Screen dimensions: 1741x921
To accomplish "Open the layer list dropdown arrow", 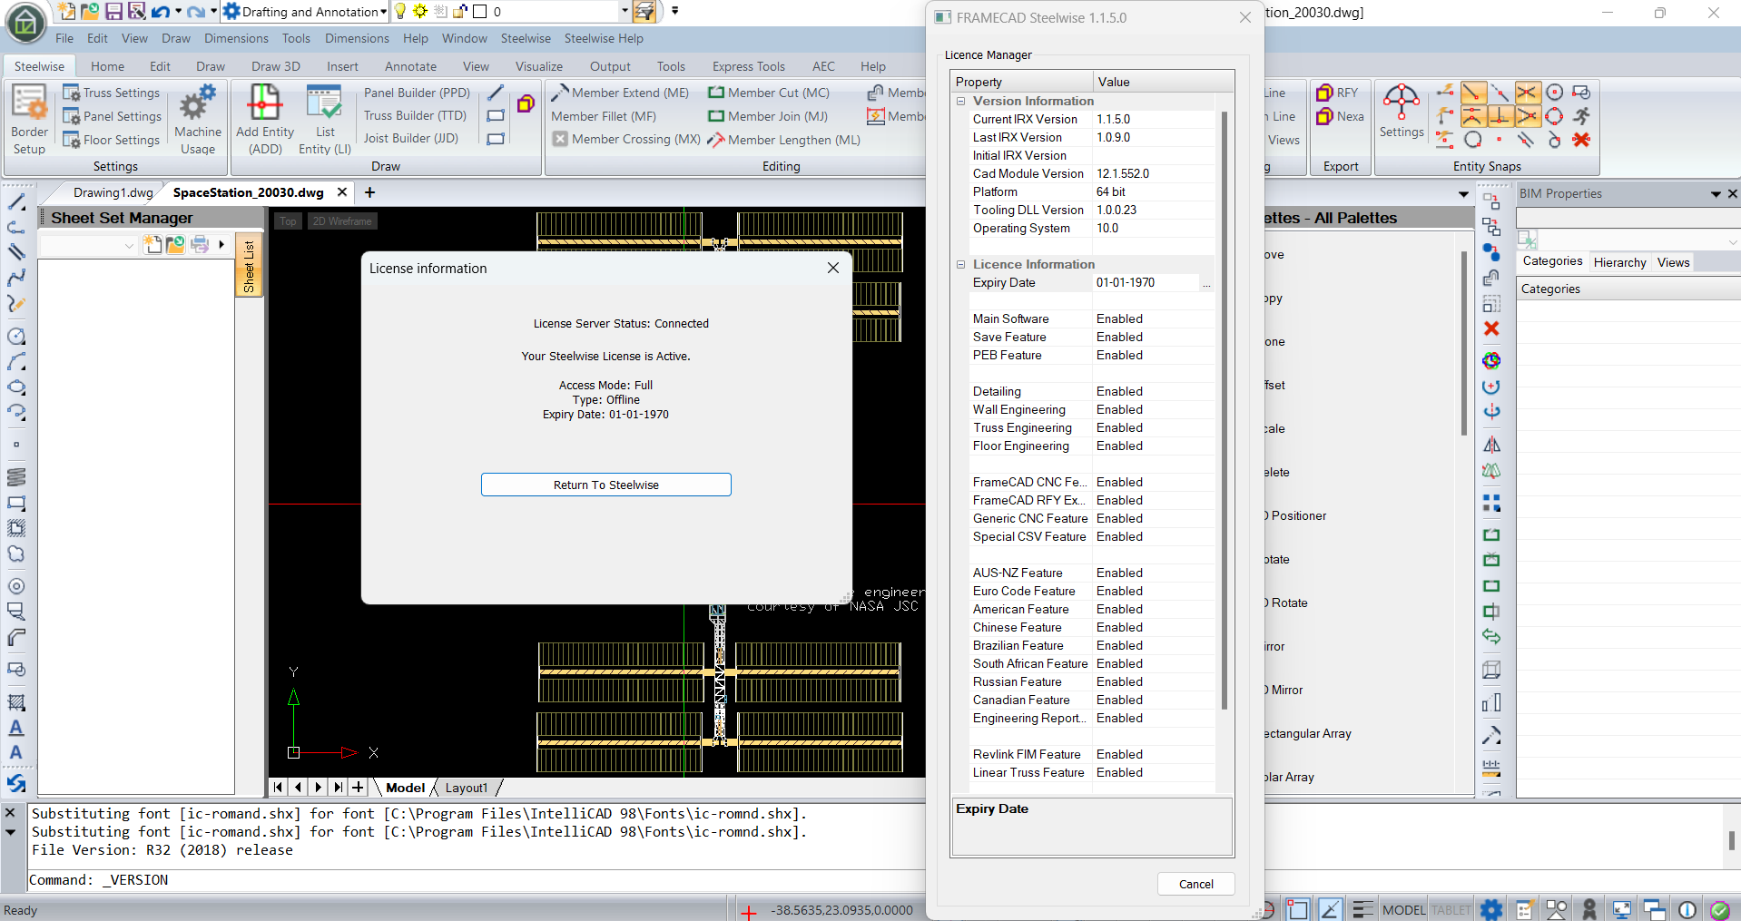I will 625,12.
